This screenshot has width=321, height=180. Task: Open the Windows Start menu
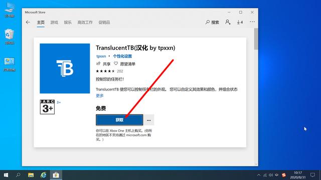6,175
